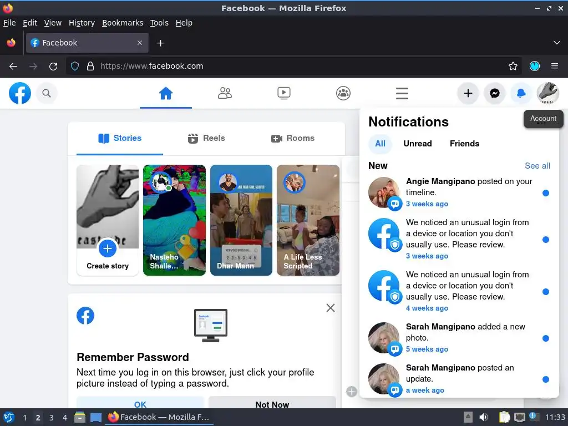The width and height of the screenshot is (568, 426).
Task: Select the Friends notifications filter
Action: pos(464,144)
